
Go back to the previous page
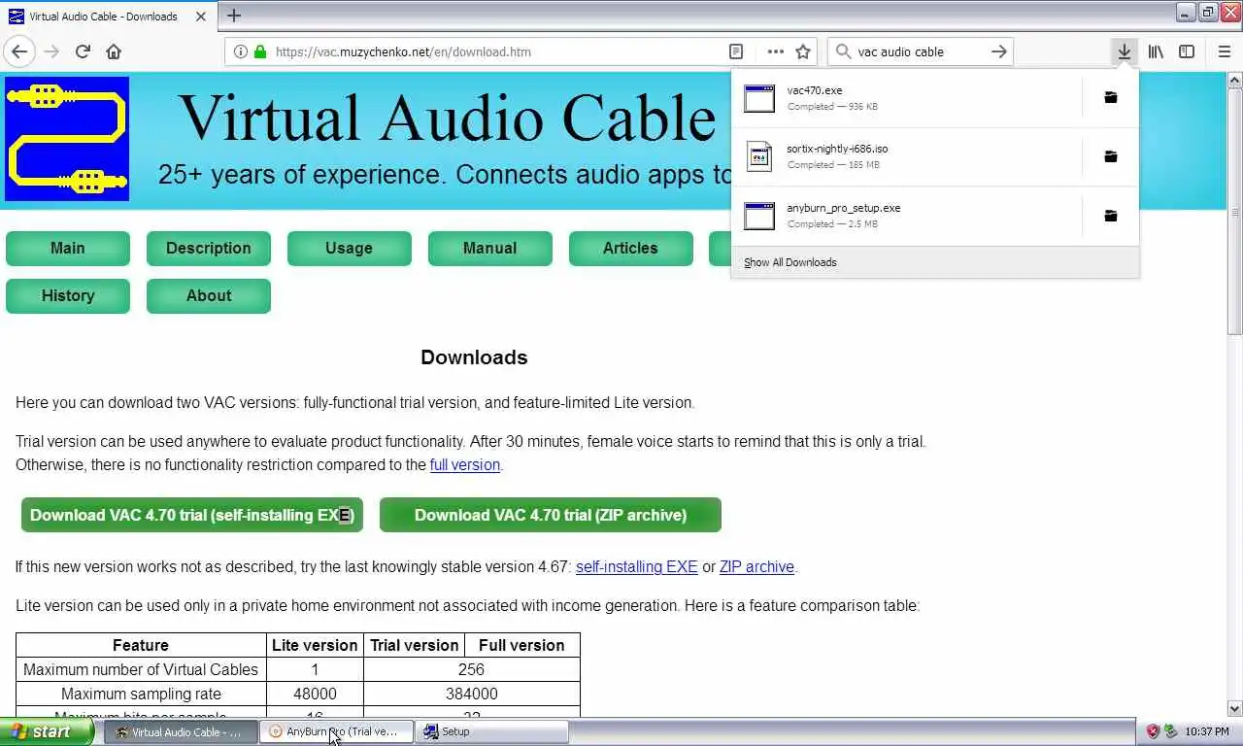point(19,51)
